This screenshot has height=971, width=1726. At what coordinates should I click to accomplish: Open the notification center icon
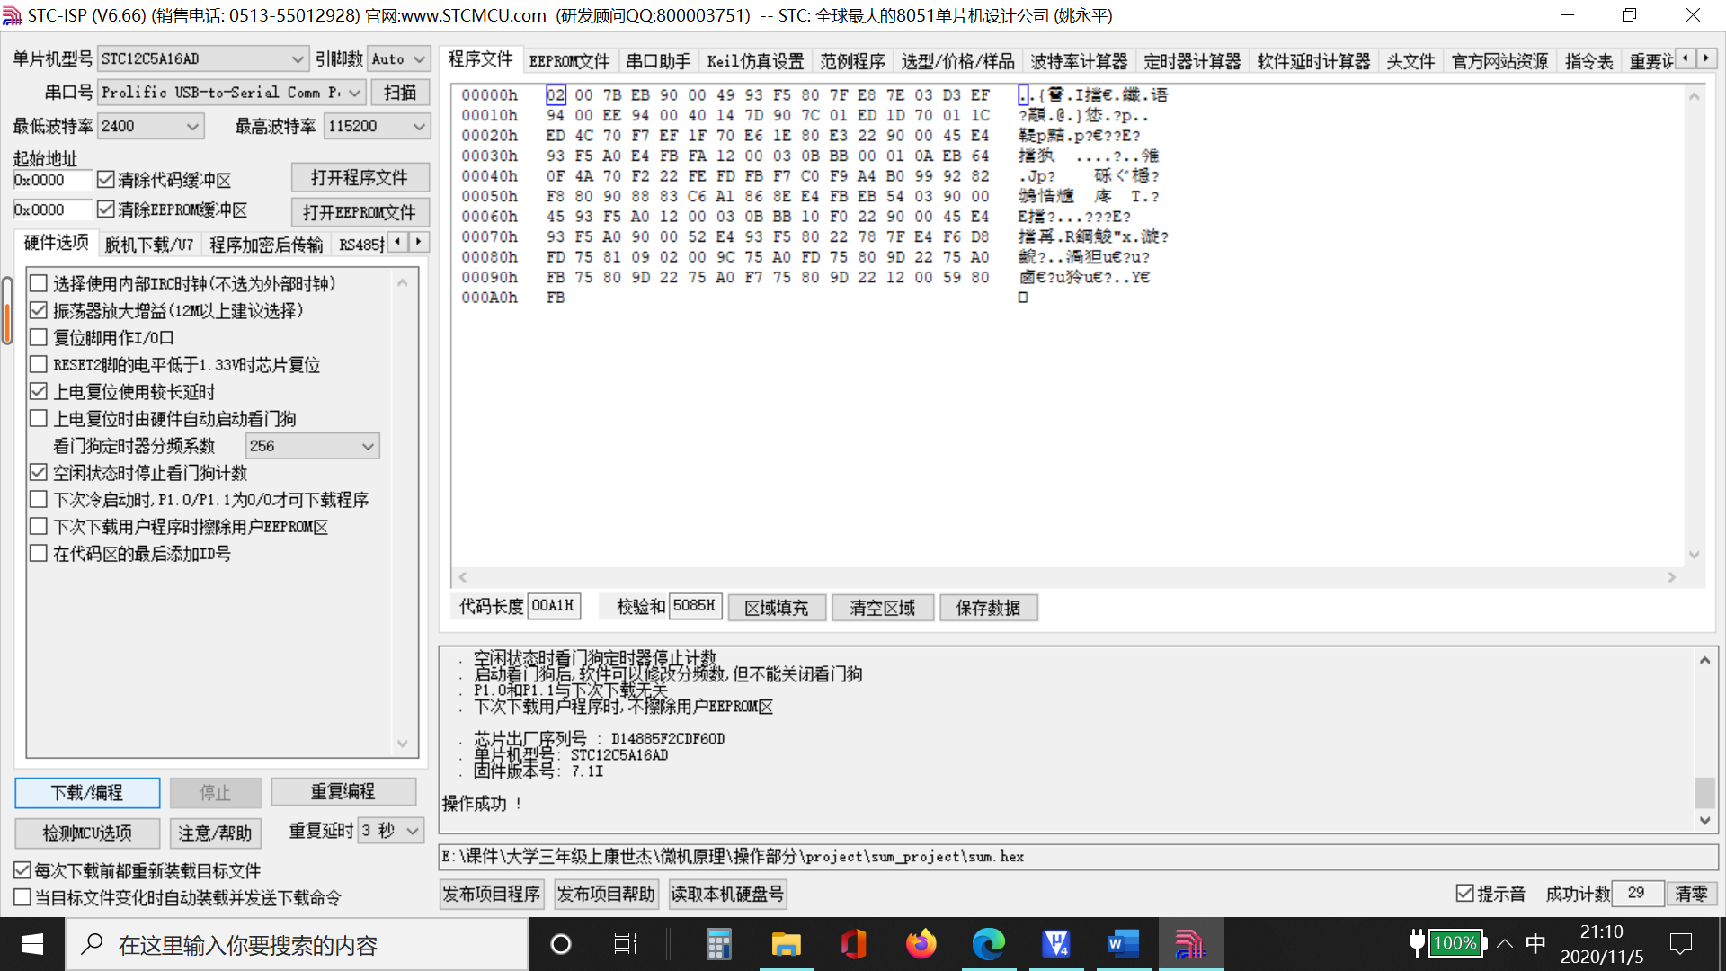(1682, 943)
